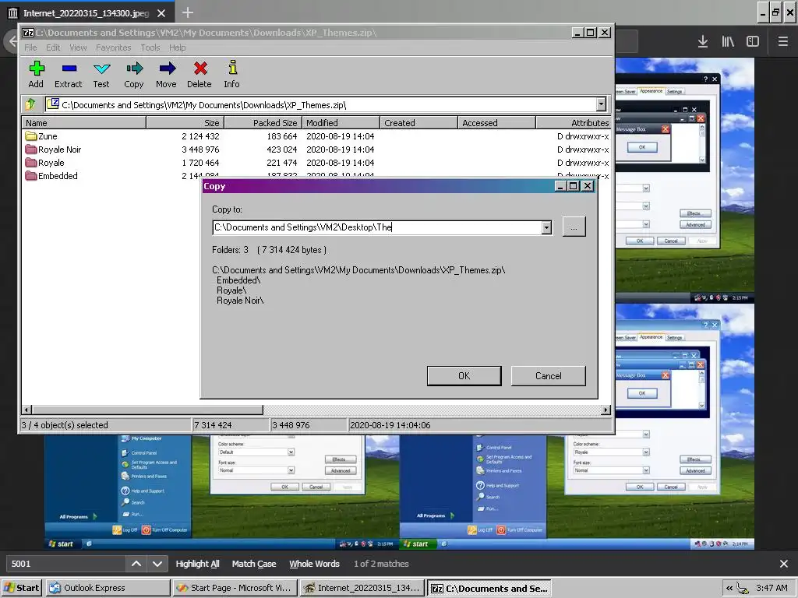Open the browser hamburger menu
The image size is (798, 598).
coord(782,41)
